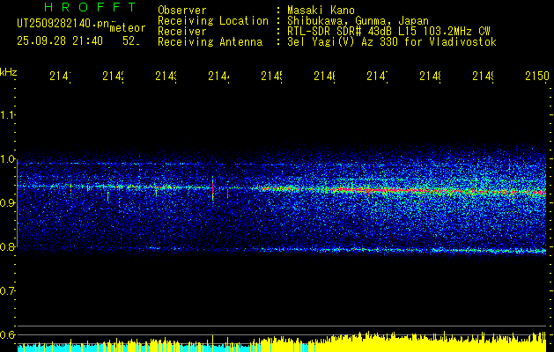554x352 pixels.
Task: Select observer name Masaki Kano
Action: 321,11
